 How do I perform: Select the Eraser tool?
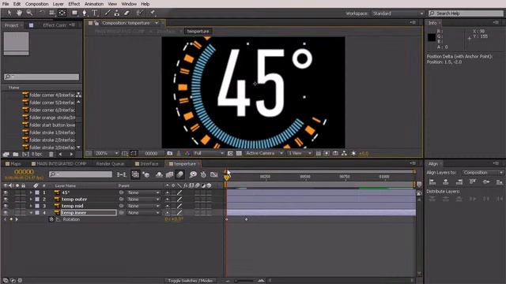(x=126, y=13)
